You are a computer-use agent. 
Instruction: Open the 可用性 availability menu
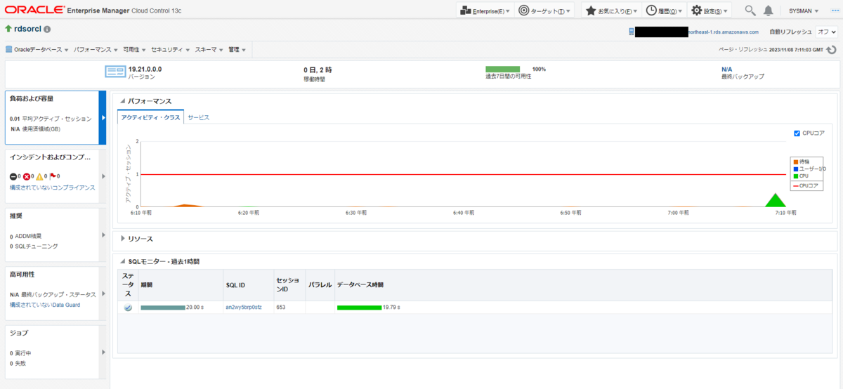coord(135,50)
